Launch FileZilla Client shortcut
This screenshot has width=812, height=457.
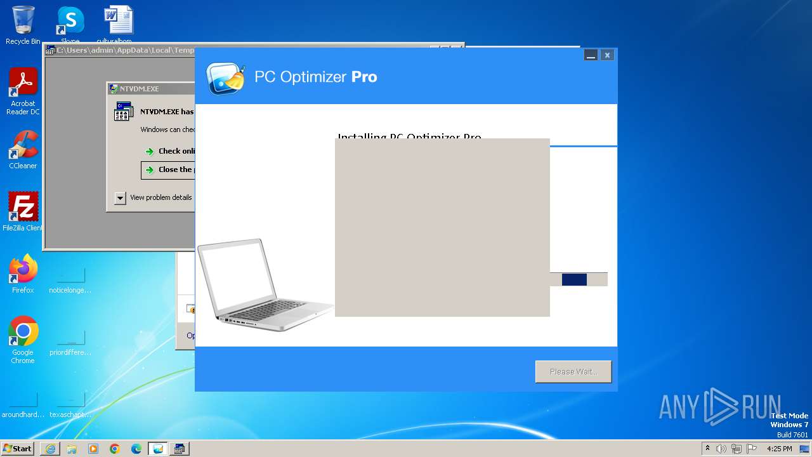(23, 211)
